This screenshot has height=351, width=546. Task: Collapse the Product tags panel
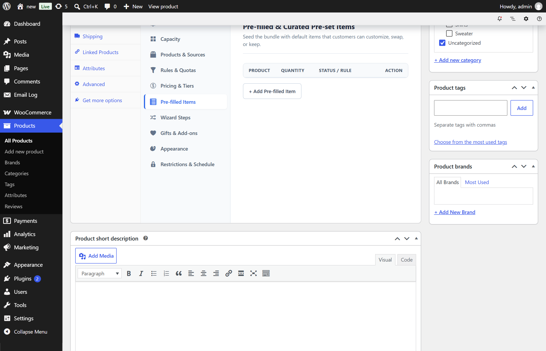click(533, 88)
